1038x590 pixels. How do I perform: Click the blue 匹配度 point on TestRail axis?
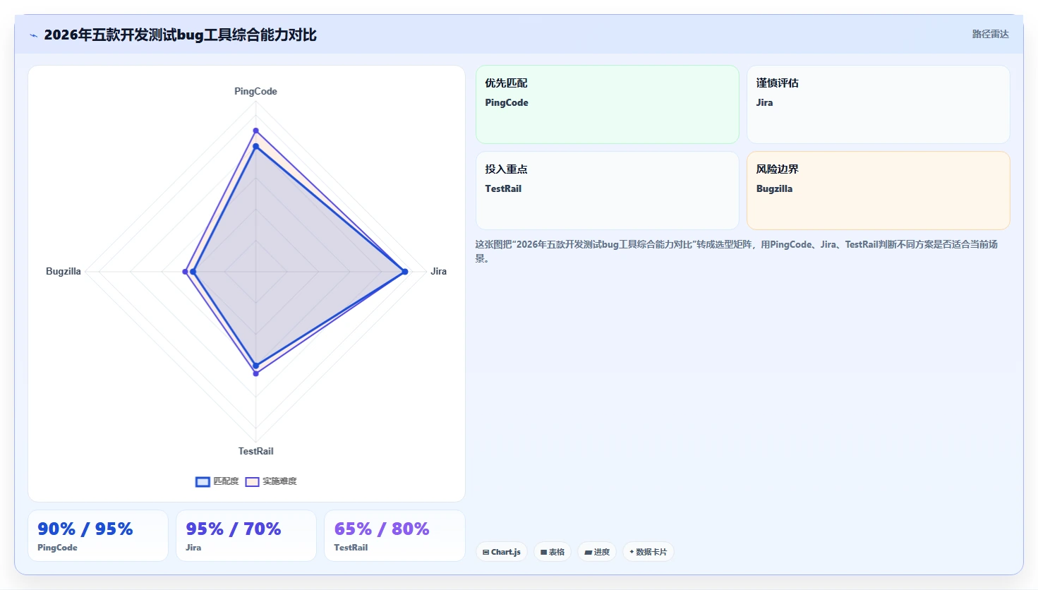coord(255,366)
